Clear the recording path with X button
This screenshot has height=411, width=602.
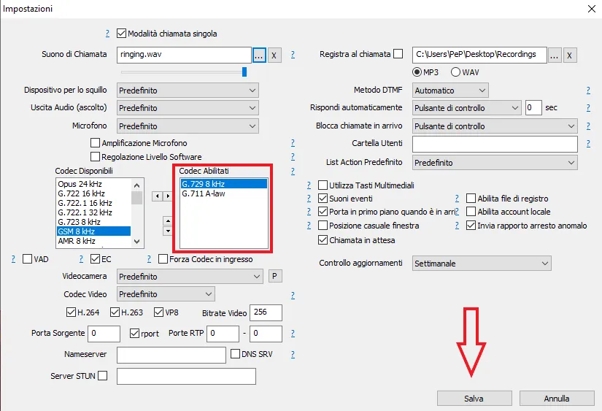(570, 55)
